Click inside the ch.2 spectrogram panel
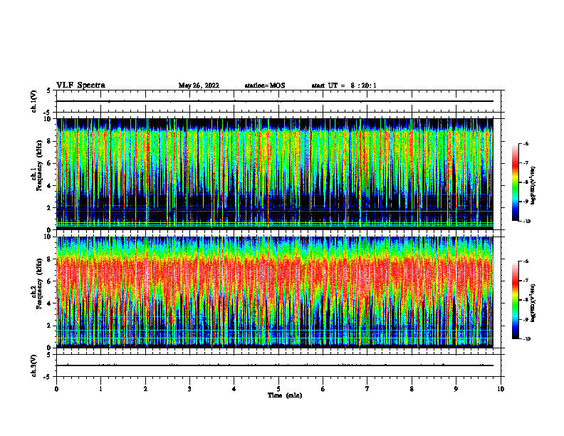This screenshot has width=564, height=436. 275,292
